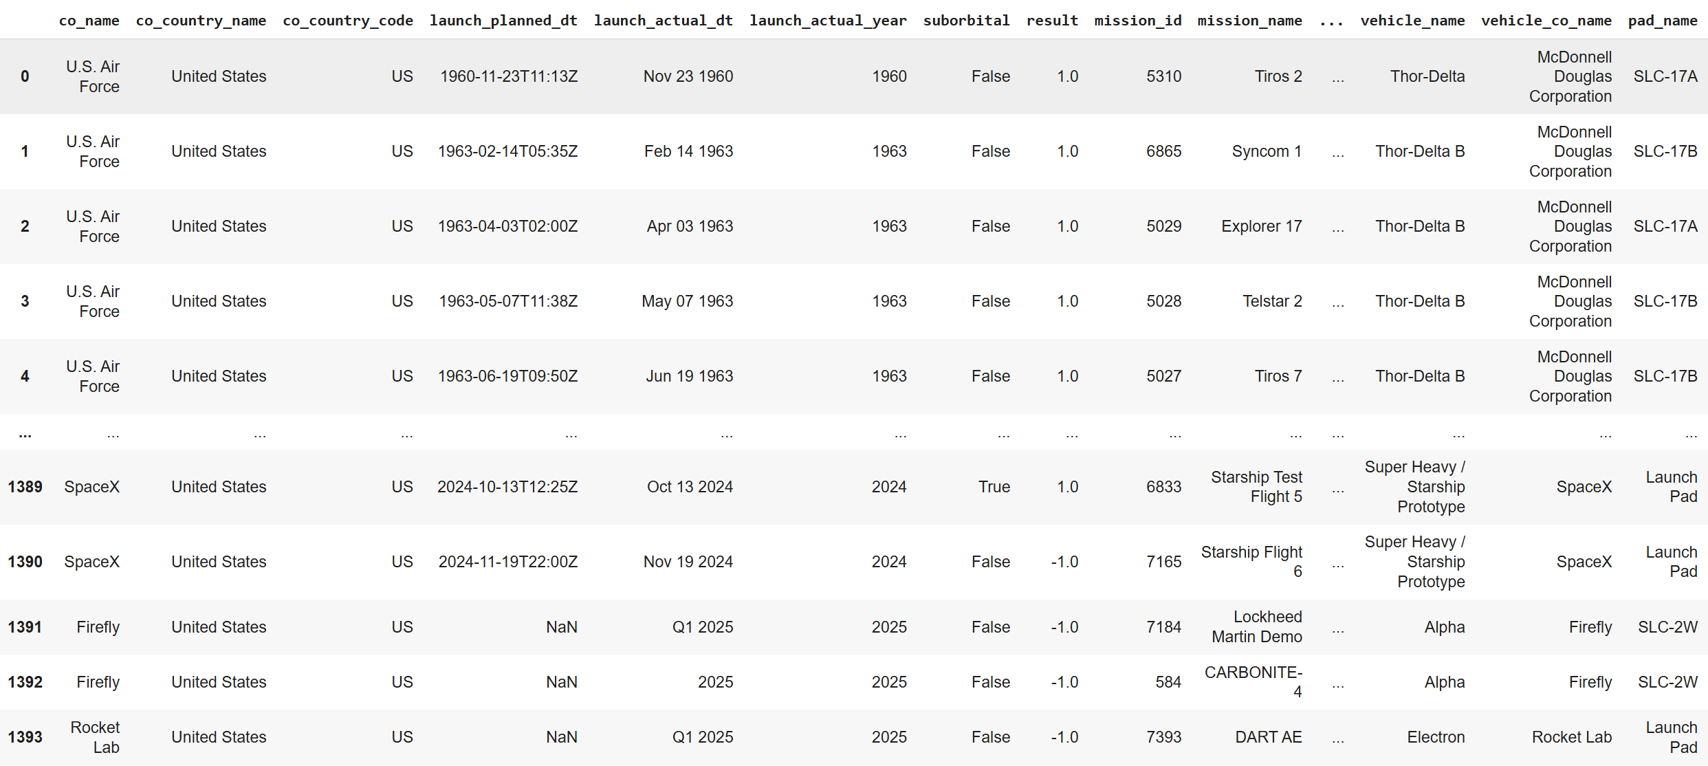Click suborbital value True in row 1389
This screenshot has height=766, width=1708.
tap(994, 487)
